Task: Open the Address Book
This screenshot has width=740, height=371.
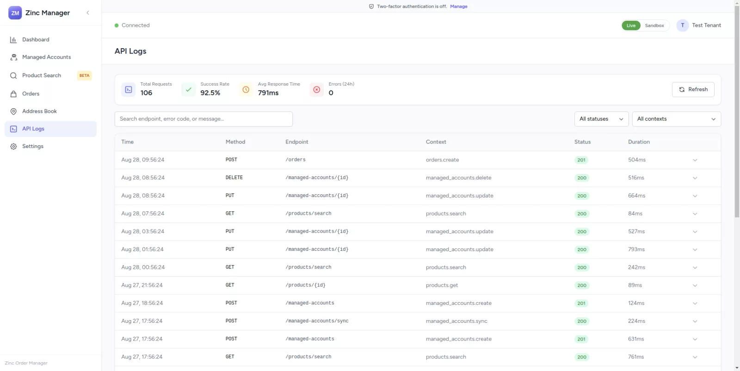Action: 50,111
